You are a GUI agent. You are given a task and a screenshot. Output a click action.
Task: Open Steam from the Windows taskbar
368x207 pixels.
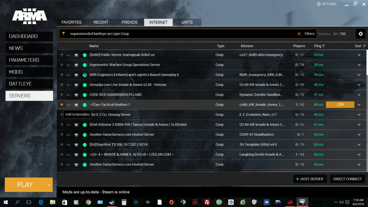[112, 202]
